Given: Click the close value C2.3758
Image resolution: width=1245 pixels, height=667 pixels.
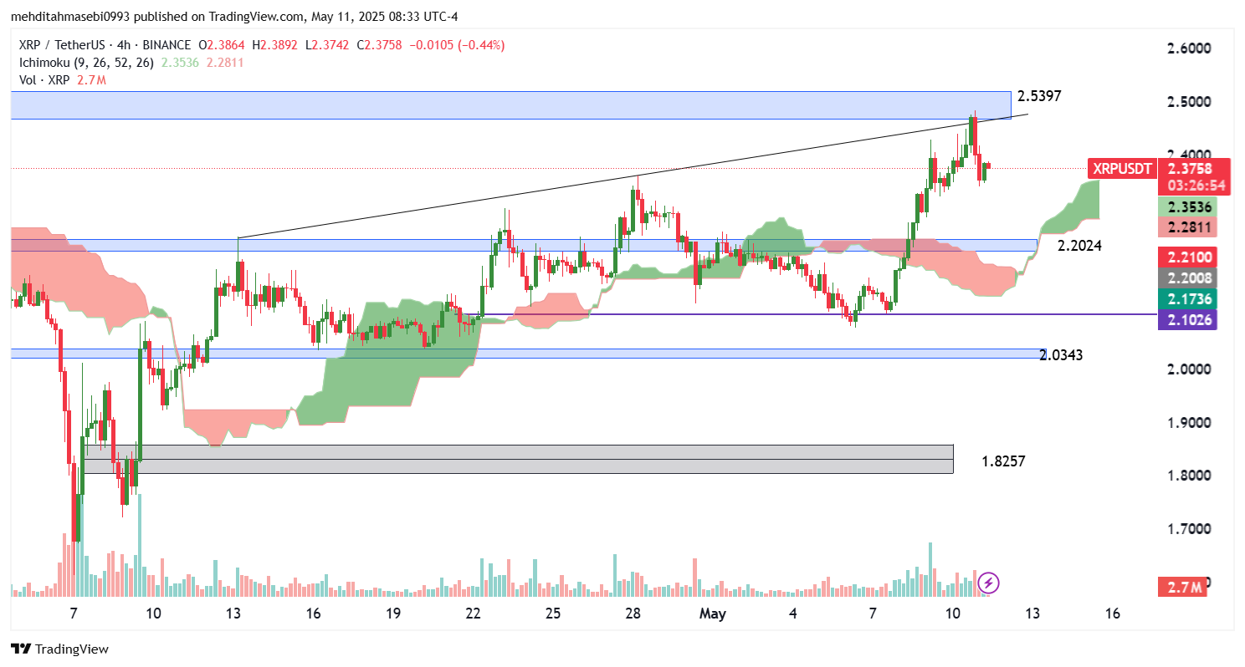Looking at the screenshot, I should pos(377,45).
